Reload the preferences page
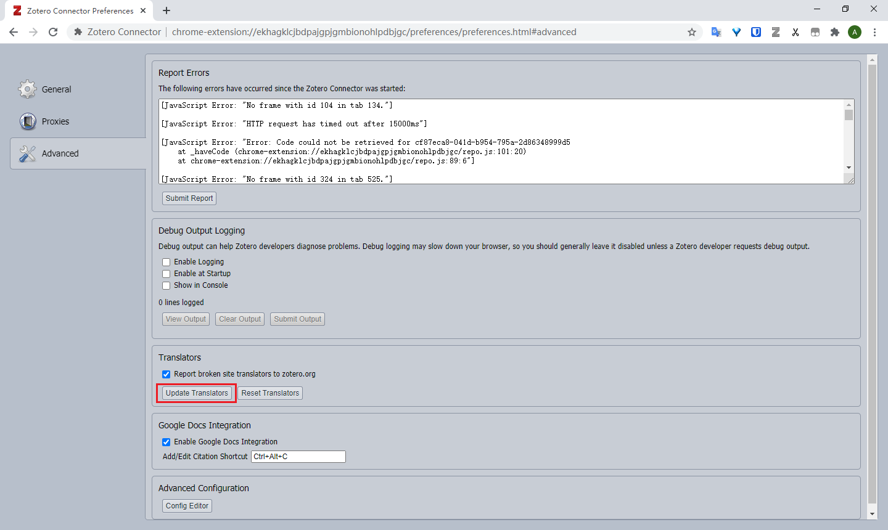Screen dimensions: 888x530 point(53,32)
